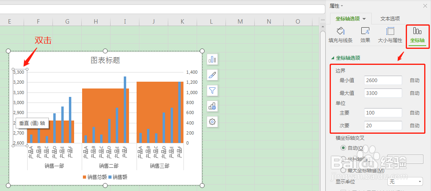Viewport: 431px width, 191px height.
Task: Open the 显示单位 dropdown showing 无
Action: tap(405, 182)
